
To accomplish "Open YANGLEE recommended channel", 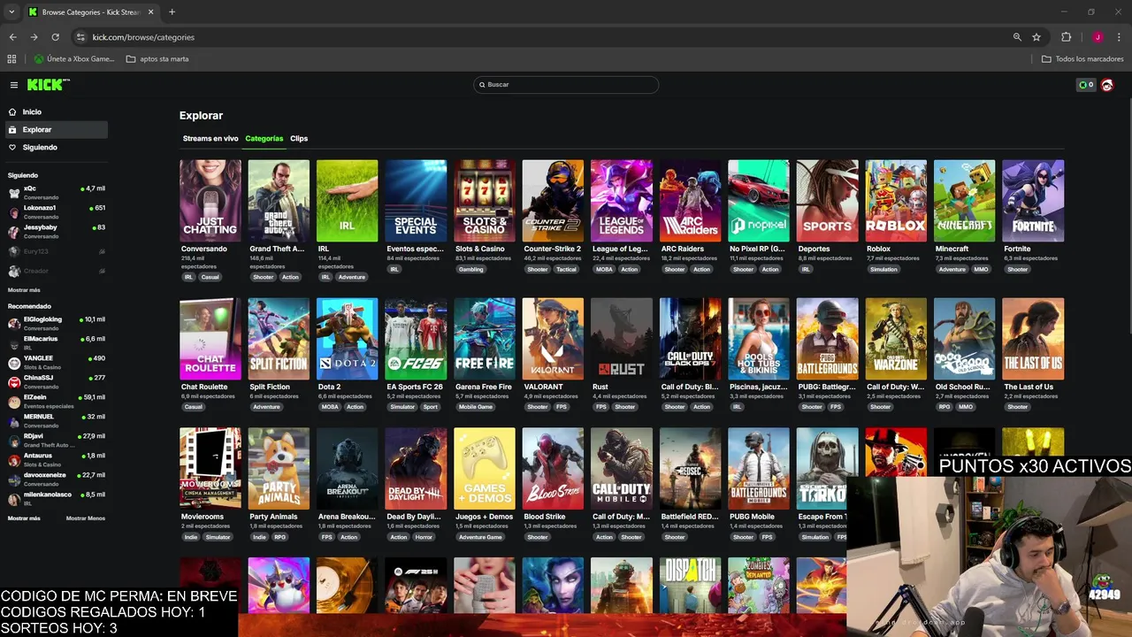I will (55, 362).
